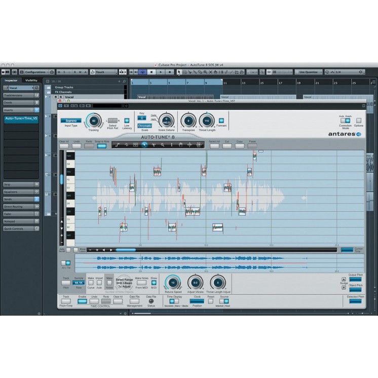The width and height of the screenshot is (378, 378).
Task: Switch to the Visibility tab
Action: (31, 80)
